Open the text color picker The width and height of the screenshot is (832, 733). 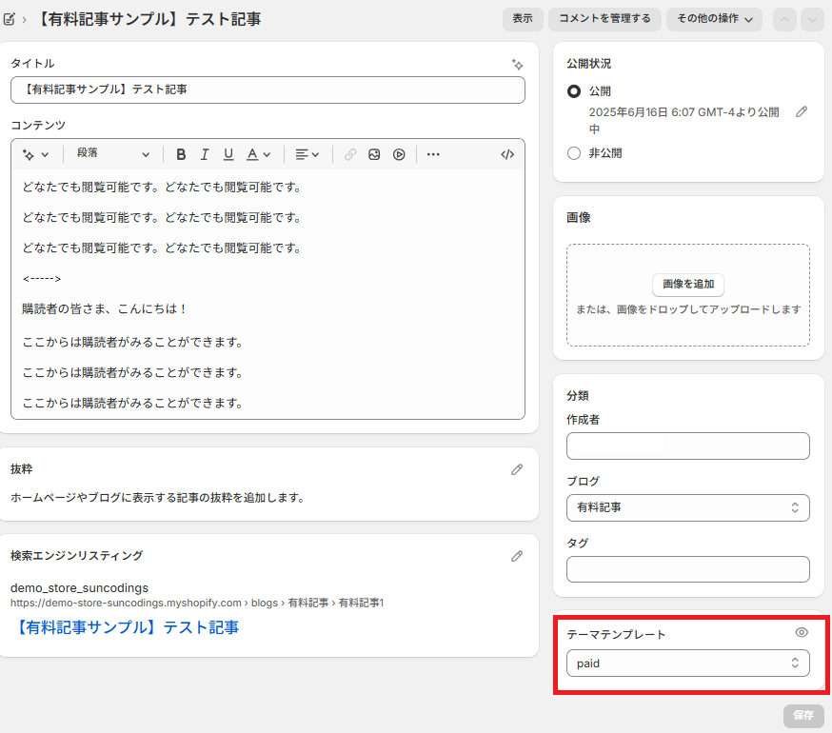pos(258,154)
